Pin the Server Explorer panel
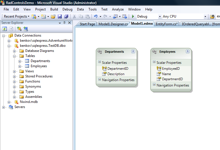The width and height of the screenshot is (220, 150). (65, 23)
